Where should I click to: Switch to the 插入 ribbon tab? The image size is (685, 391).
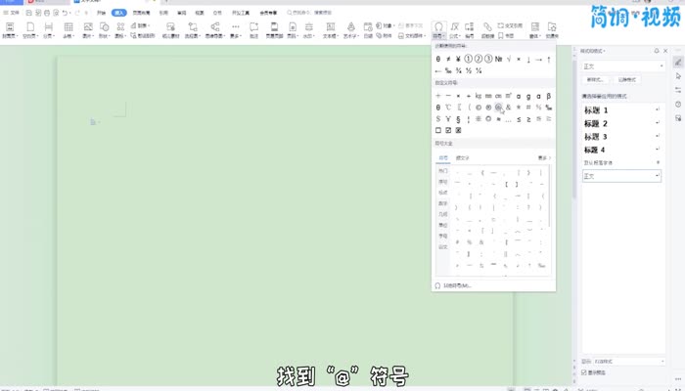click(118, 13)
